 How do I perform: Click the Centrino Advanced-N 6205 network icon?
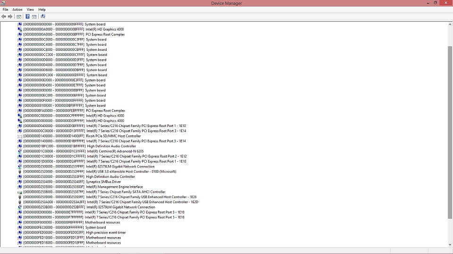[x=20, y=151]
